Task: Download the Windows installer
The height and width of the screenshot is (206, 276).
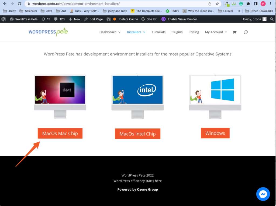Action: pyautogui.click(x=215, y=133)
